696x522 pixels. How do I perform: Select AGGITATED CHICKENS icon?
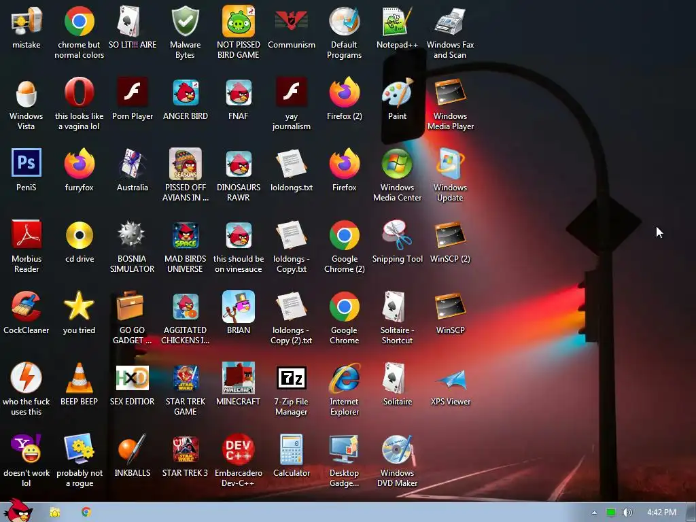tap(185, 307)
